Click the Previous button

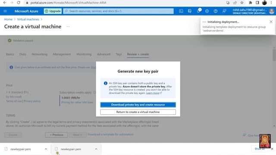[x=56, y=135]
